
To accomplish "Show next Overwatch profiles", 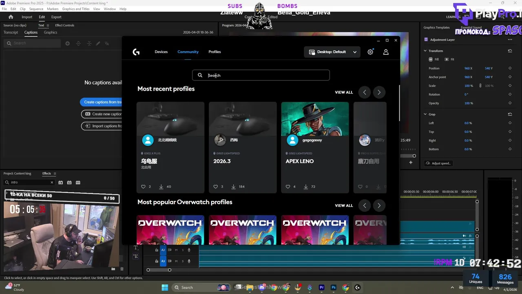I will tap(379, 205).
